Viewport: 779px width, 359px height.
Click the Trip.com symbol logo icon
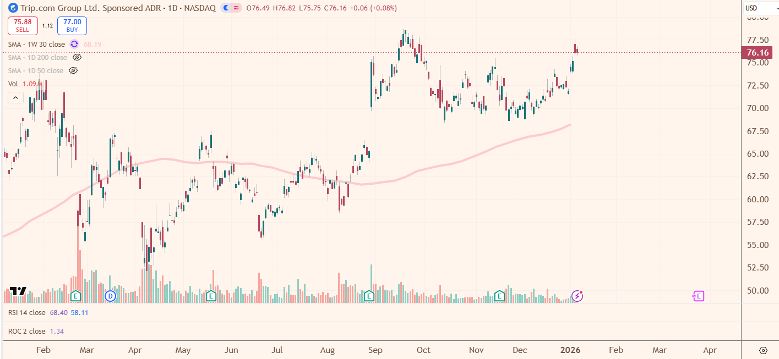click(12, 8)
